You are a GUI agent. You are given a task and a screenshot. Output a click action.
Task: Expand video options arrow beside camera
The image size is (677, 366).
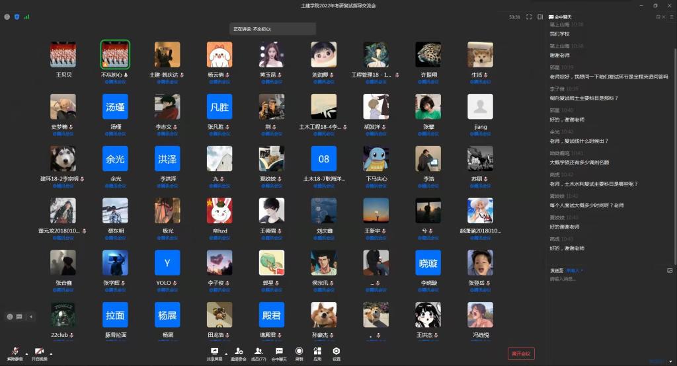(x=51, y=353)
